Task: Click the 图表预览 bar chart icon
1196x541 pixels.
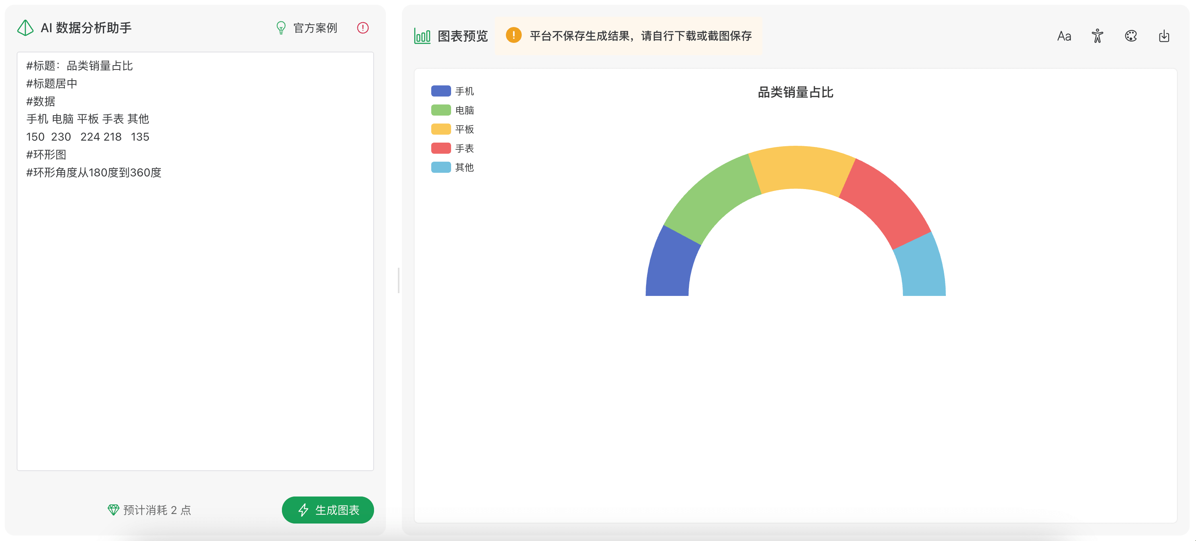Action: pos(422,36)
